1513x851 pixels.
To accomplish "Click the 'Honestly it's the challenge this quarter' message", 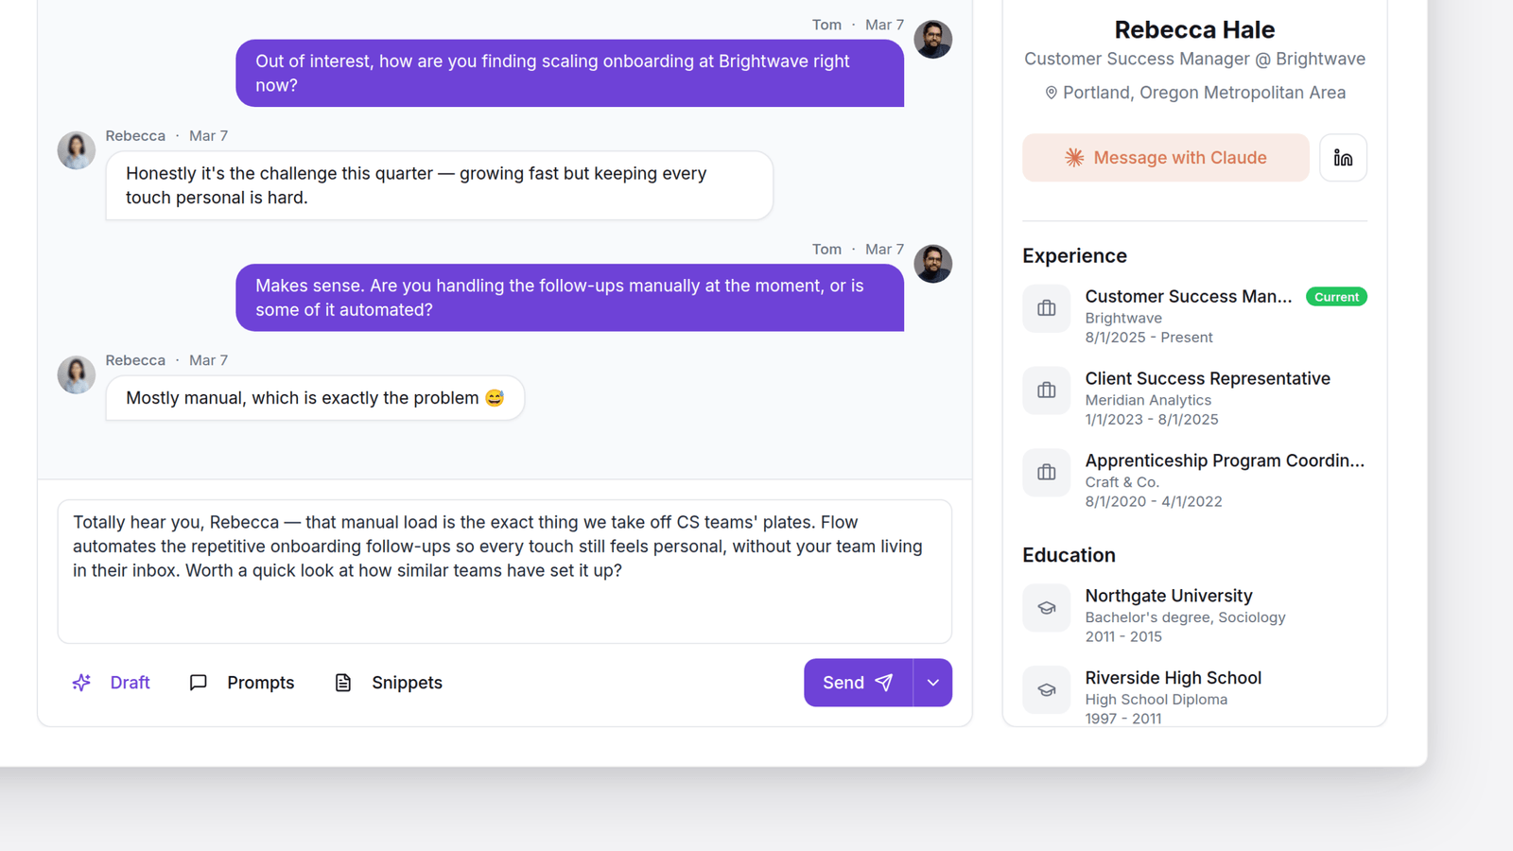I will 440,185.
